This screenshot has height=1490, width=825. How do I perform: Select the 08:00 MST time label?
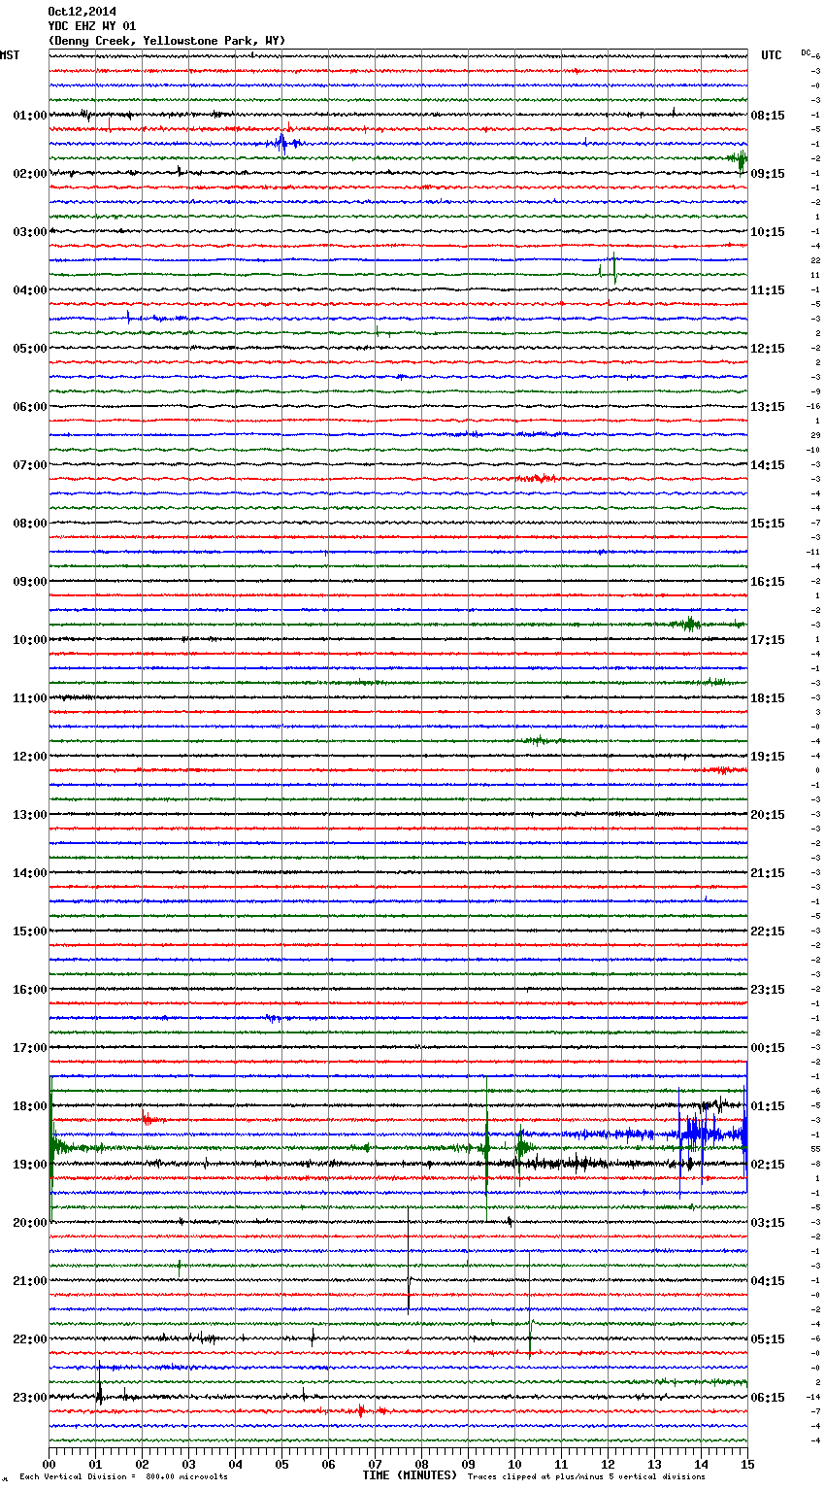point(30,524)
